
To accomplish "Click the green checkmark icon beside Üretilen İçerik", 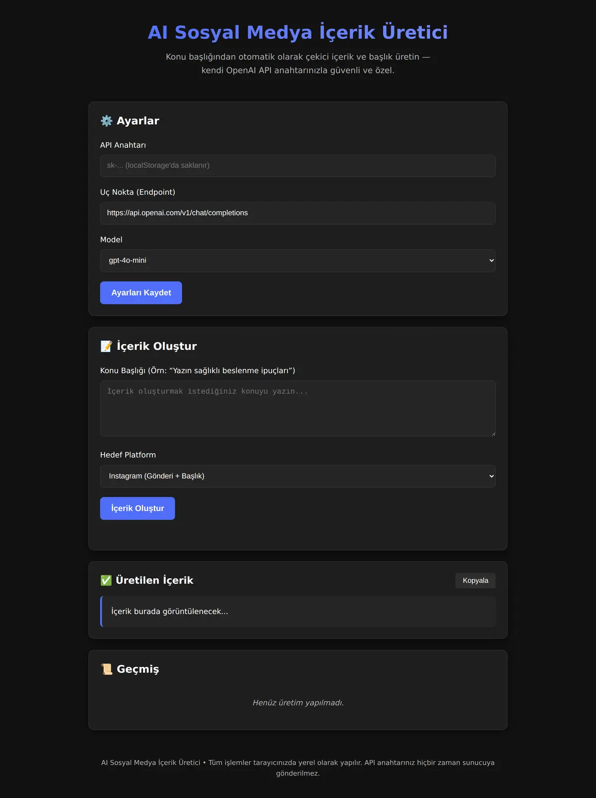I will (106, 580).
